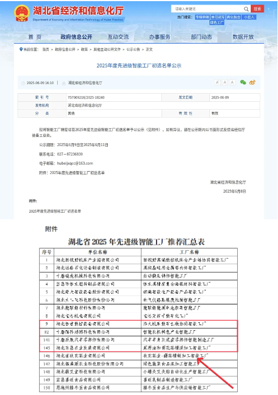Select the last A font size button
Image resolution: width=278 pixels, height=395 pixels.
(x=233, y=82)
